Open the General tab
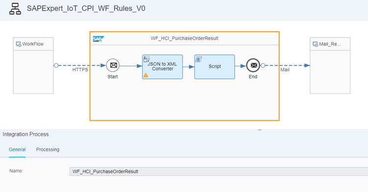Viewport: 368px width, 192px height. (17, 149)
